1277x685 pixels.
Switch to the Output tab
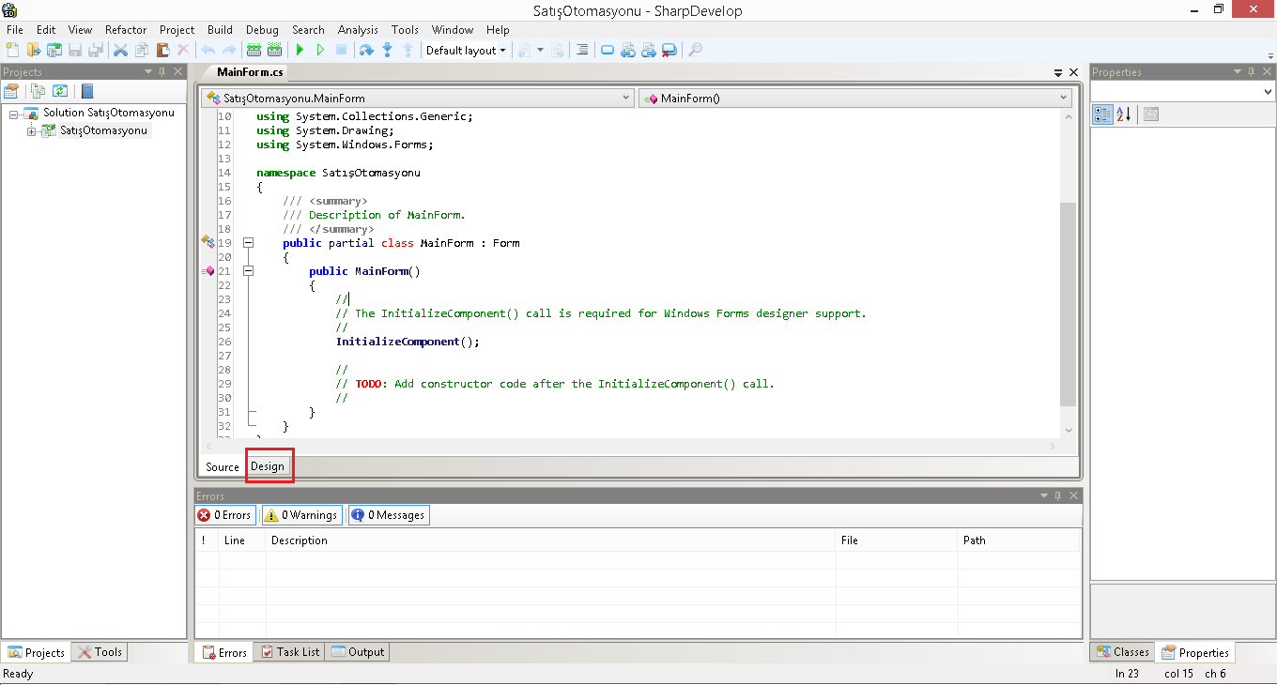pos(357,652)
